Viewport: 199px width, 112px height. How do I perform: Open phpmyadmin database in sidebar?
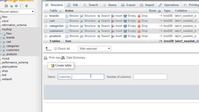tap(10, 67)
